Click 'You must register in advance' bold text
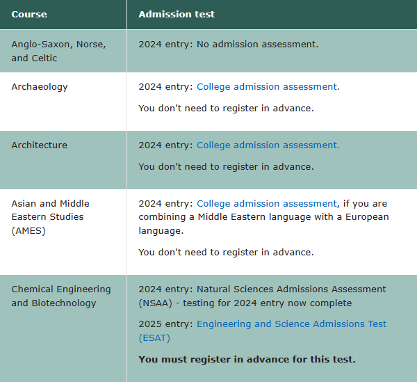The image size is (417, 382). click(x=247, y=359)
